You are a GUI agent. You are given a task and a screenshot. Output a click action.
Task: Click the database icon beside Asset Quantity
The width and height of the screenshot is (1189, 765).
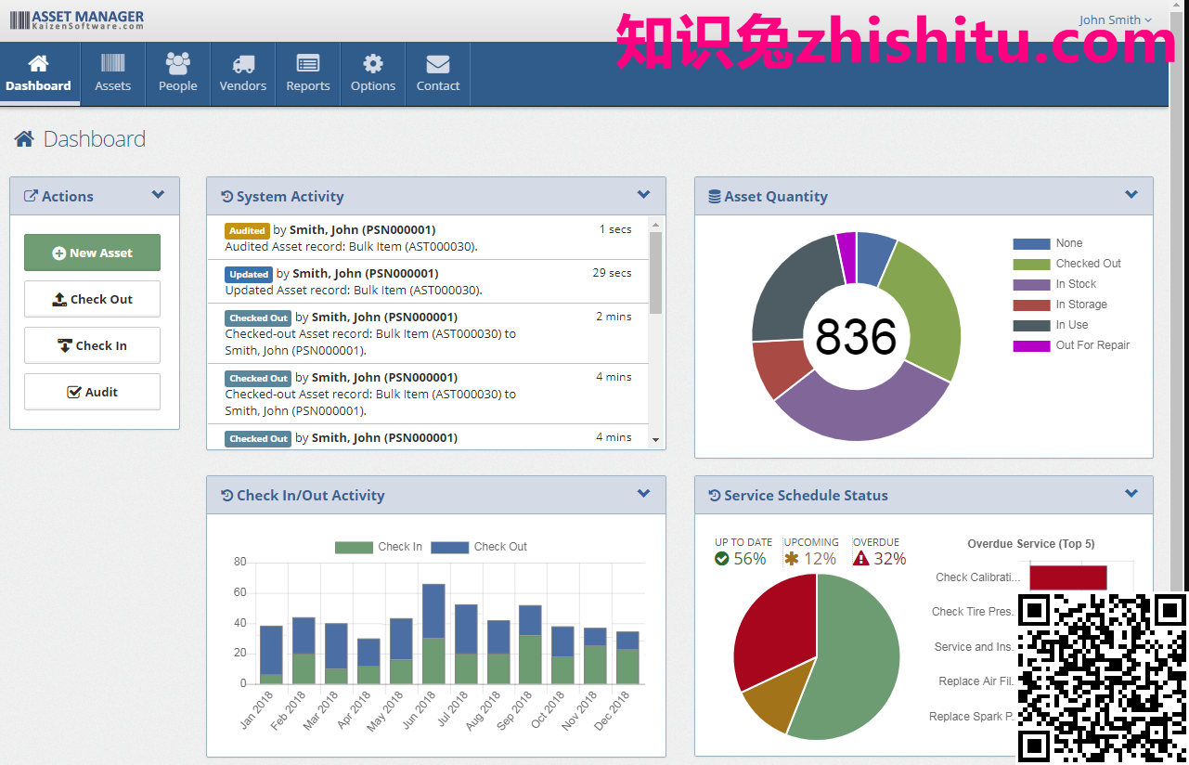[x=714, y=197]
